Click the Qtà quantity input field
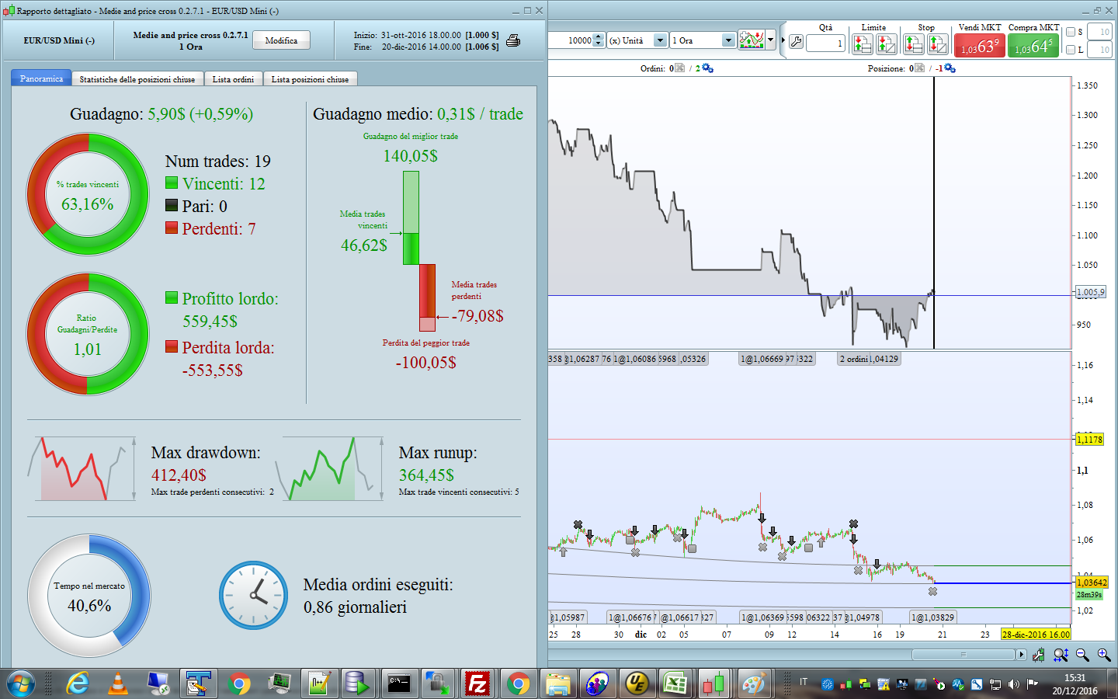Viewport: 1118px width, 699px height. [825, 43]
